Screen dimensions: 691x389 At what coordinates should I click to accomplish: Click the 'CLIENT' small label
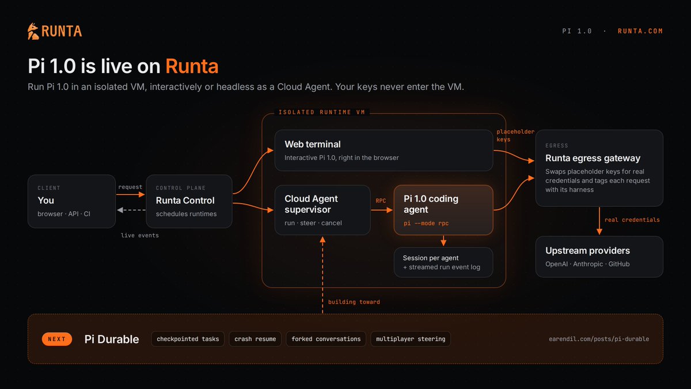tap(49, 188)
